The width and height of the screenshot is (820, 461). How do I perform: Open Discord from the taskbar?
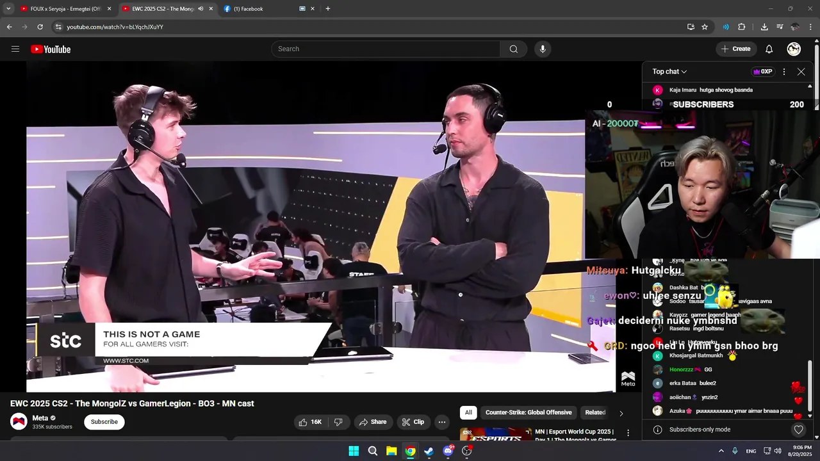click(x=448, y=451)
